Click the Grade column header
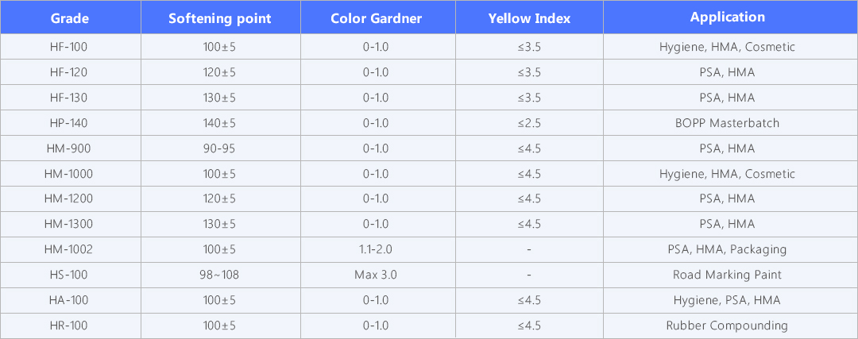 (x=70, y=18)
